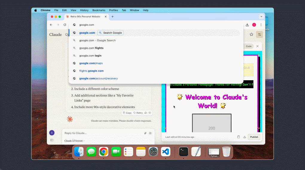Image resolution: width=305 pixels, height=170 pixels.
Task: Open Visual Studio Code from the Dock
Action: coord(165,152)
